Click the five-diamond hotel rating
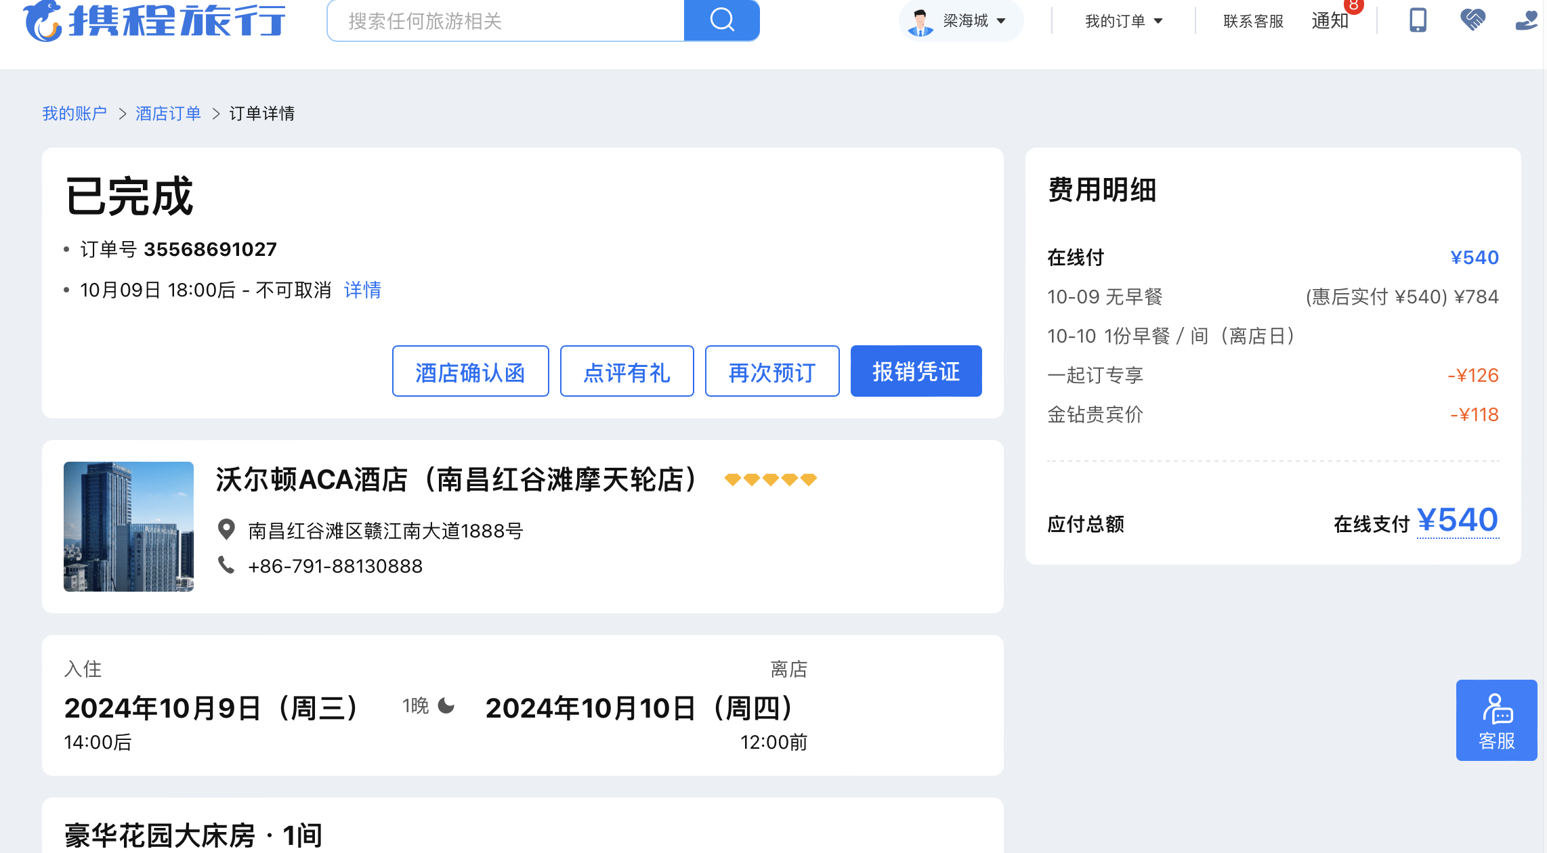Image resolution: width=1547 pixels, height=853 pixels. pyautogui.click(x=770, y=479)
